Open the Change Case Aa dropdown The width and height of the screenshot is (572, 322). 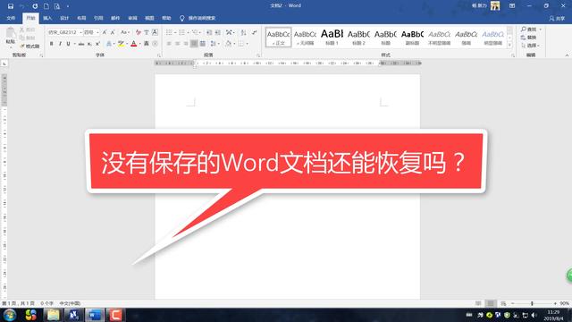point(125,32)
